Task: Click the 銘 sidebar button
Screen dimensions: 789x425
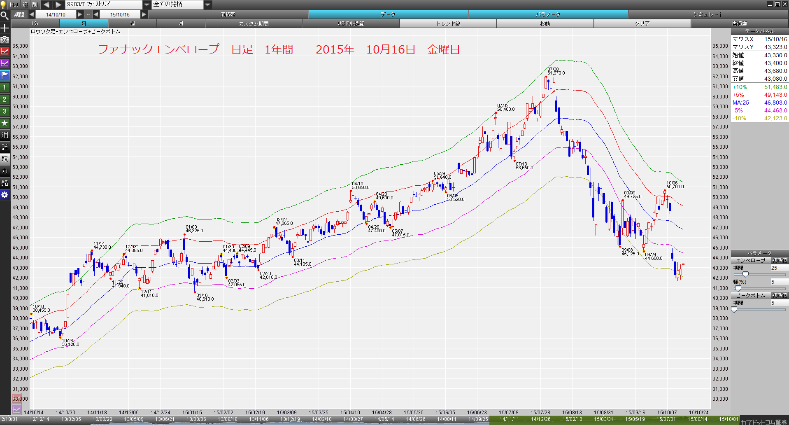Action: 5,183
